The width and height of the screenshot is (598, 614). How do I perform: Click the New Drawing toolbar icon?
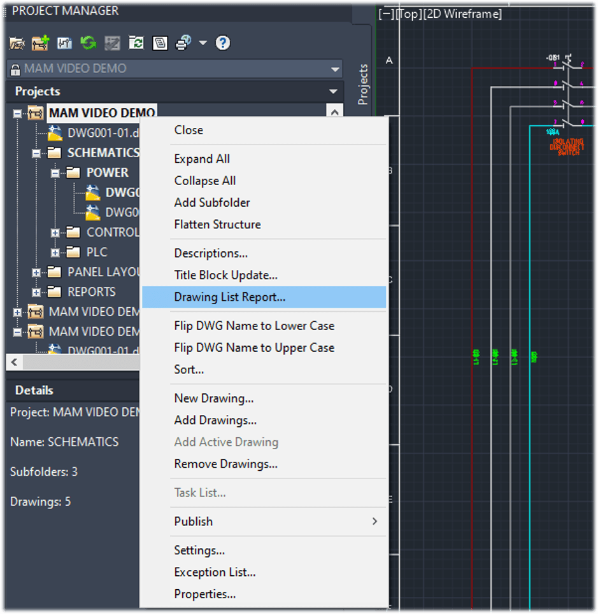(65, 43)
